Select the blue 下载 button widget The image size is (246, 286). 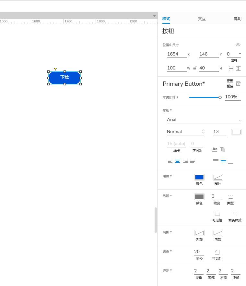tap(64, 78)
